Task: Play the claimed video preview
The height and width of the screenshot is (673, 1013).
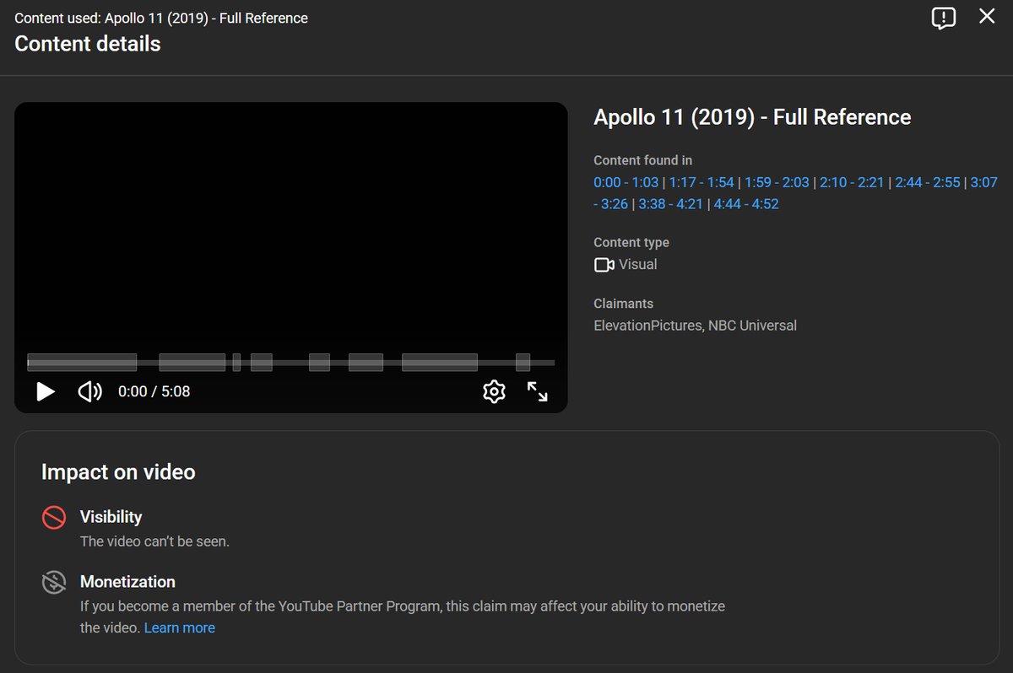Action: (46, 391)
